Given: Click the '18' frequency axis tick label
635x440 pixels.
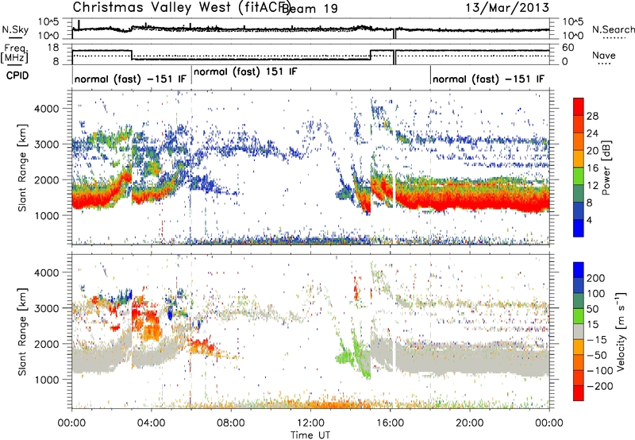Looking at the screenshot, I should point(53,48).
